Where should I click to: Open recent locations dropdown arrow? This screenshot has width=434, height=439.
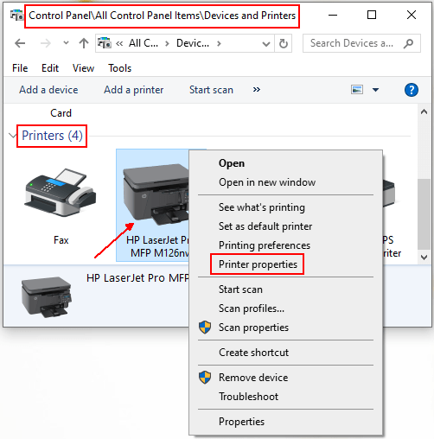point(66,43)
